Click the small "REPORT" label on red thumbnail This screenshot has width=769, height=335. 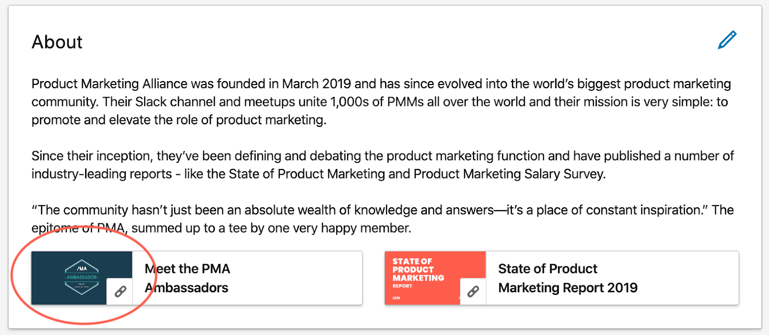click(402, 286)
